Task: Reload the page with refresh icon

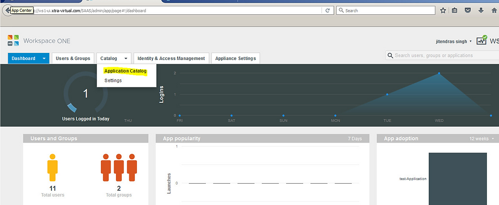Action: point(327,11)
